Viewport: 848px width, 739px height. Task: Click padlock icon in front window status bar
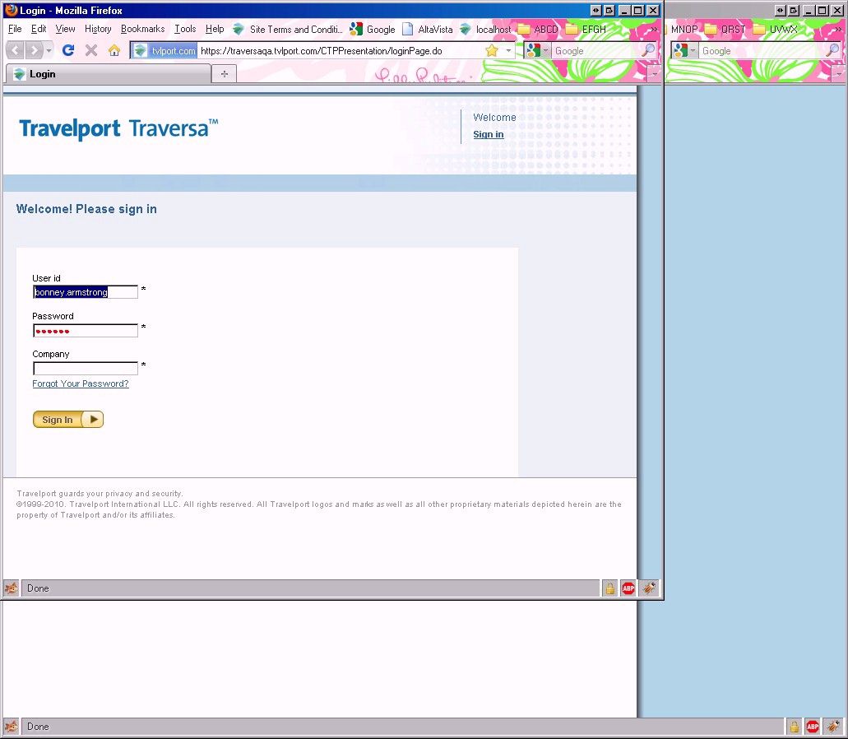tap(609, 588)
